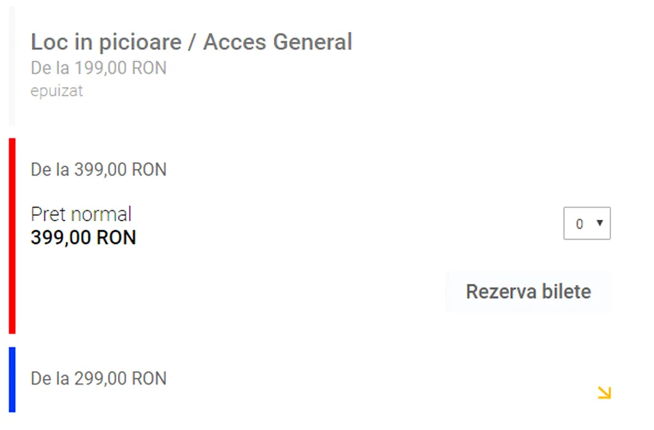The image size is (654, 430).
Task: Open the ticket quantity dropdown showing 0
Action: tap(586, 224)
